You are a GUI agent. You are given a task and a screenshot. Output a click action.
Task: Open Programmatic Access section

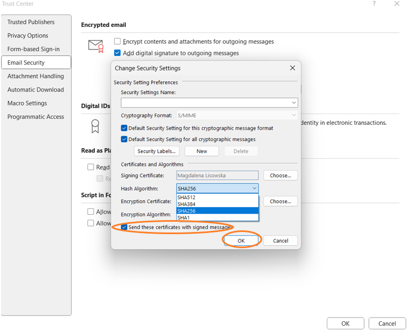tap(36, 117)
